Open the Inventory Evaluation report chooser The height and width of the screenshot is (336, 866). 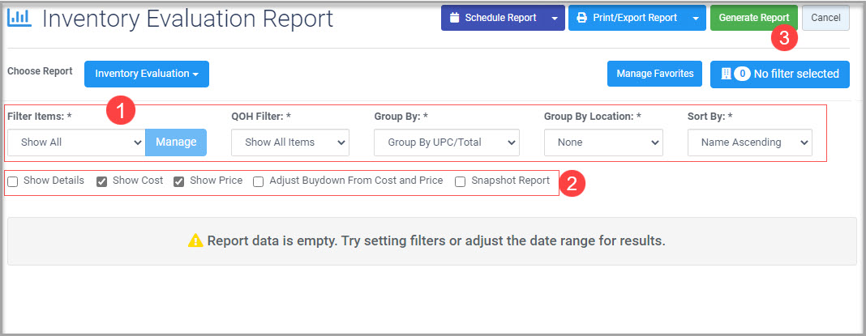[x=146, y=74]
